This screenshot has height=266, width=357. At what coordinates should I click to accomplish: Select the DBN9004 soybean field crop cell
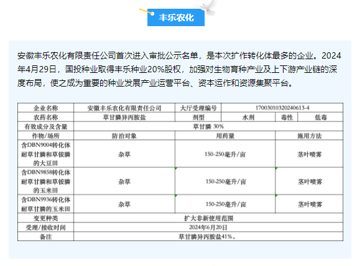46,154
